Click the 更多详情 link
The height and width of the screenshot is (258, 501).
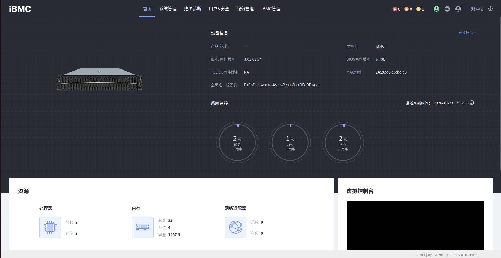[466, 33]
